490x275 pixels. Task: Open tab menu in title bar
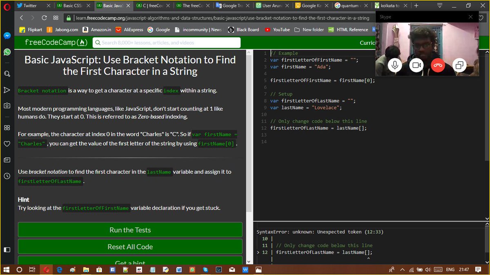click(x=440, y=6)
